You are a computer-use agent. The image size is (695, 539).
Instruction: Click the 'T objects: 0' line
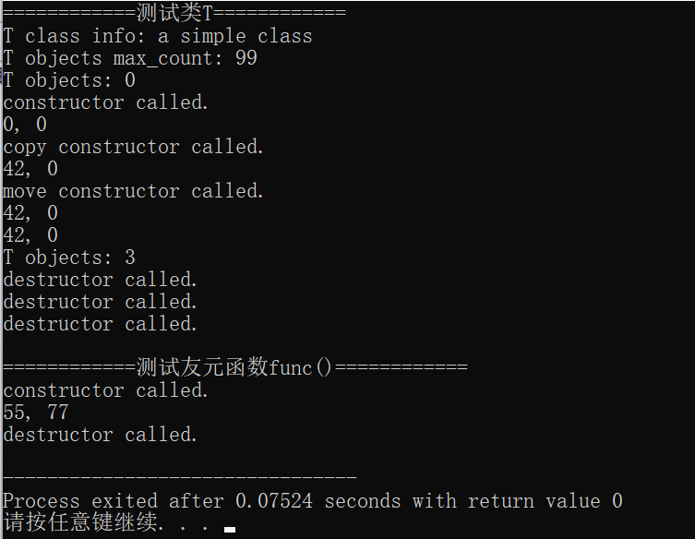(69, 81)
